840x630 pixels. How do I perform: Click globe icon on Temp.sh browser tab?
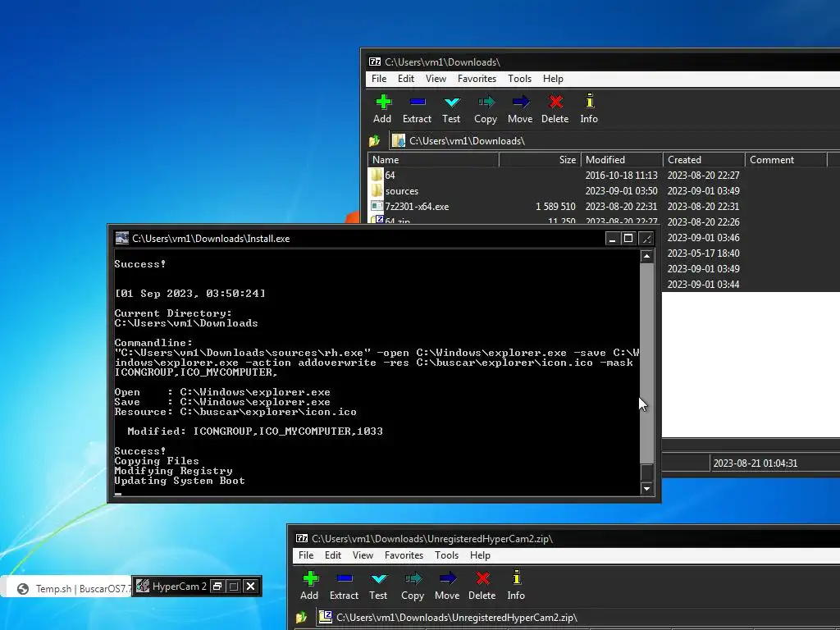[22, 589]
